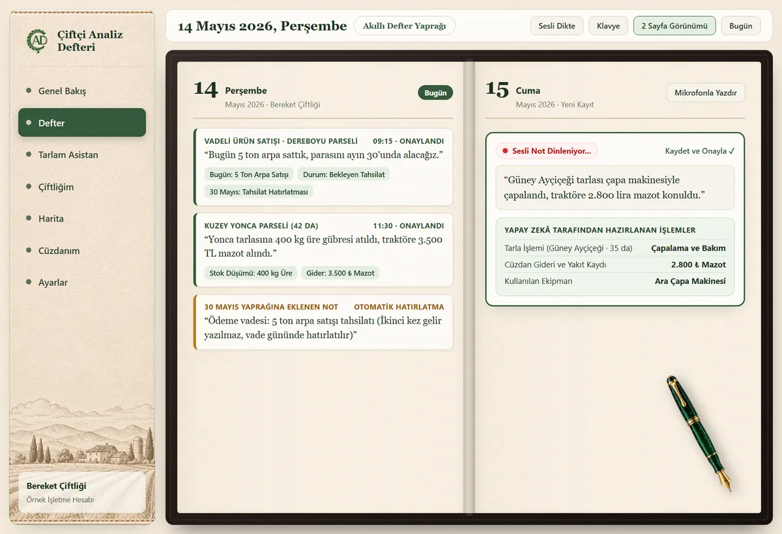This screenshot has width=782, height=534.
Task: Open Harita from the sidebar
Action: tap(82, 219)
